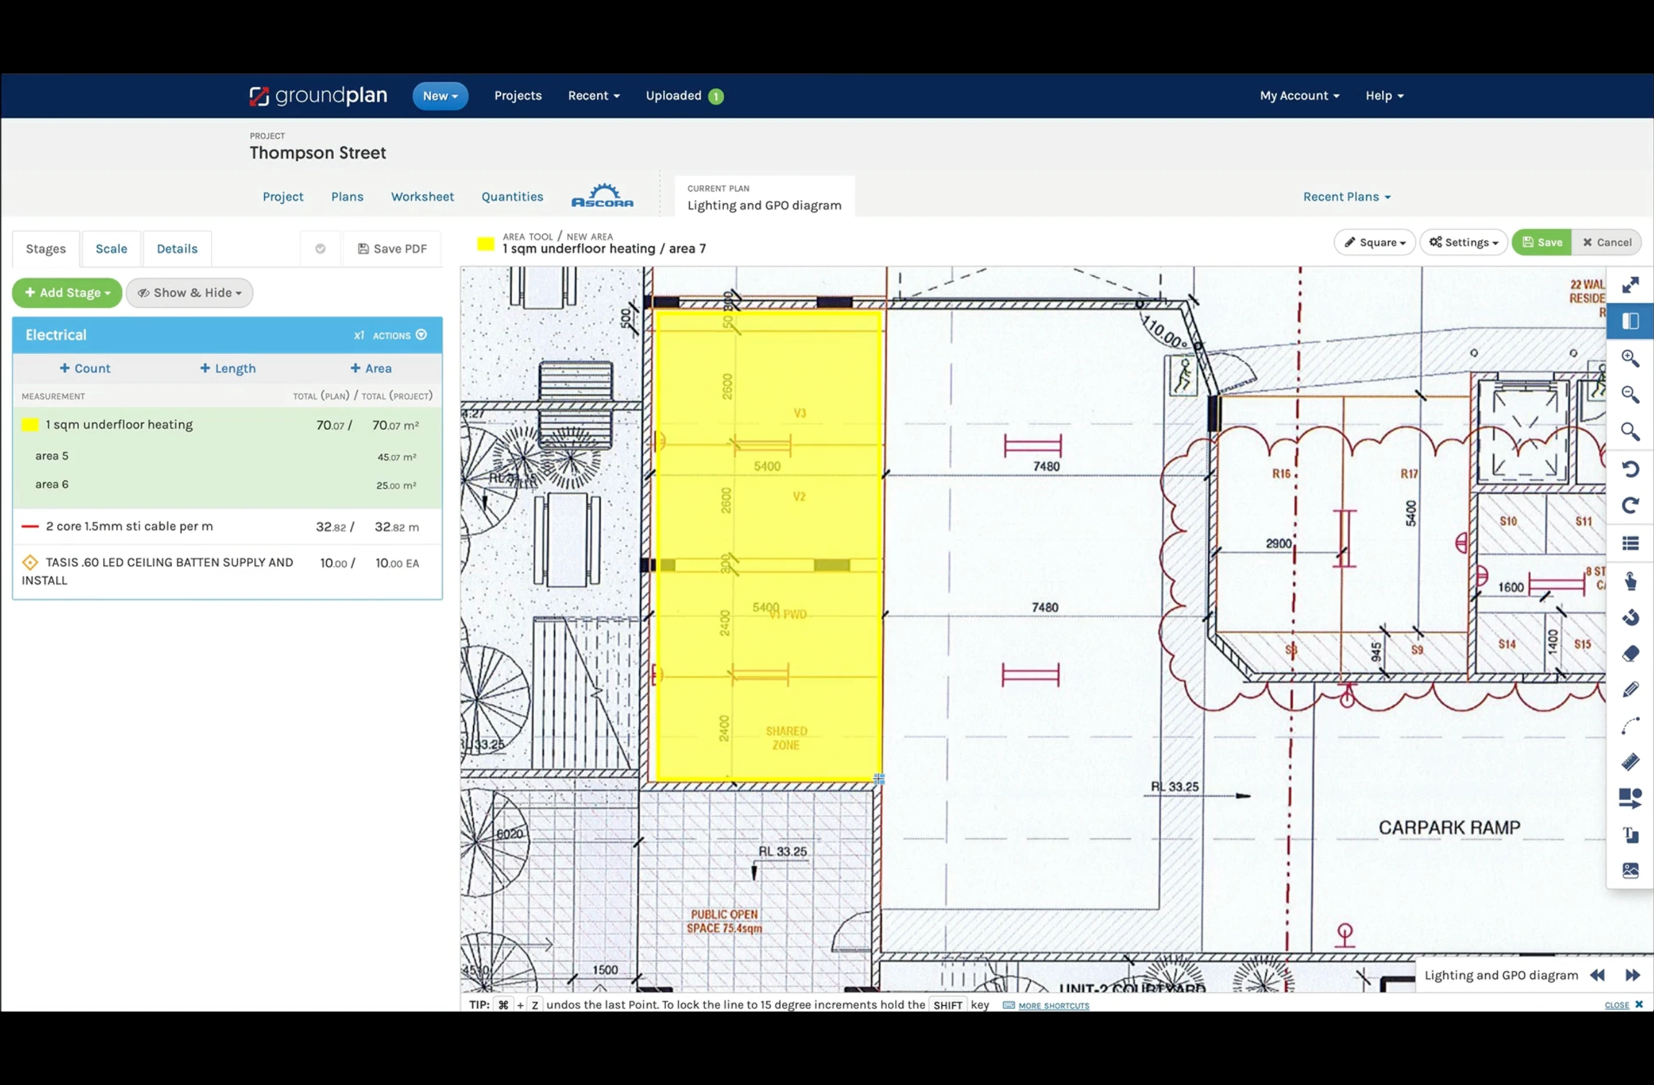The image size is (1654, 1085).
Task: Click the fullscreen expand arrows icon
Action: tap(1630, 285)
